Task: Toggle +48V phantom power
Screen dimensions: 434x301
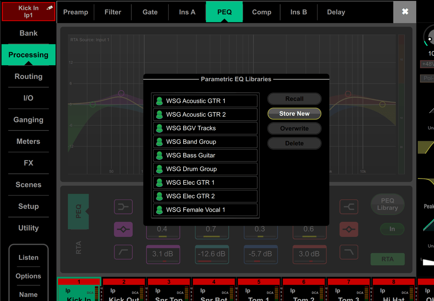Action: pyautogui.click(x=427, y=64)
